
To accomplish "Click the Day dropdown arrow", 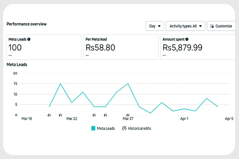I will click(x=159, y=26).
